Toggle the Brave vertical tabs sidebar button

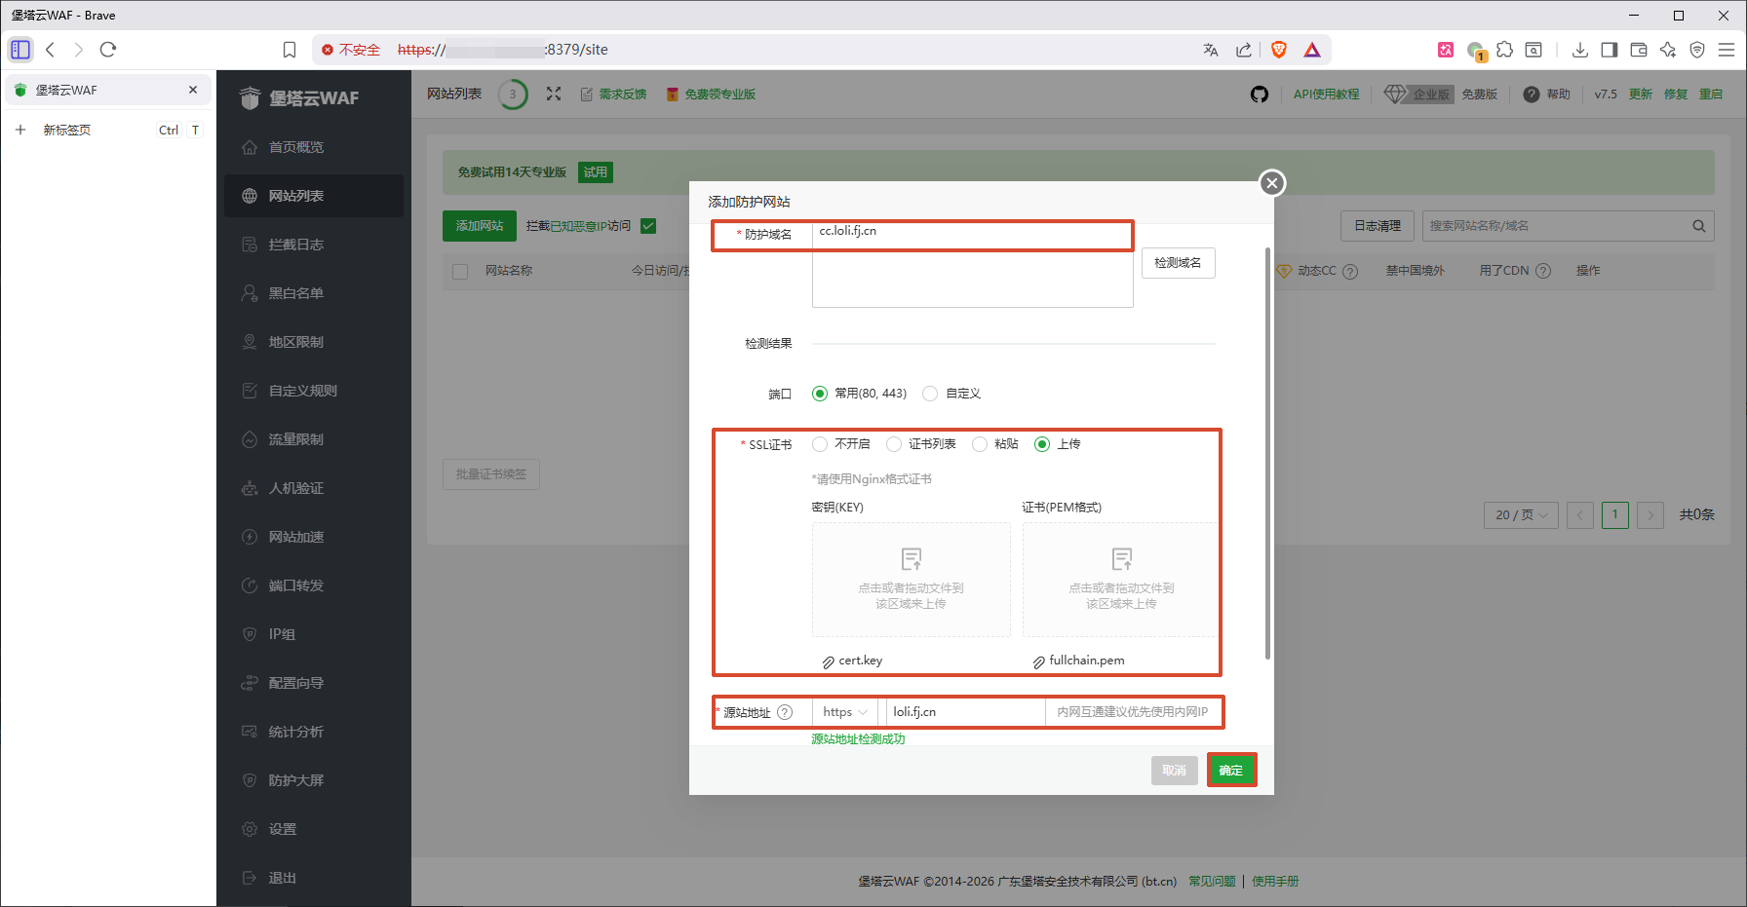click(x=20, y=50)
